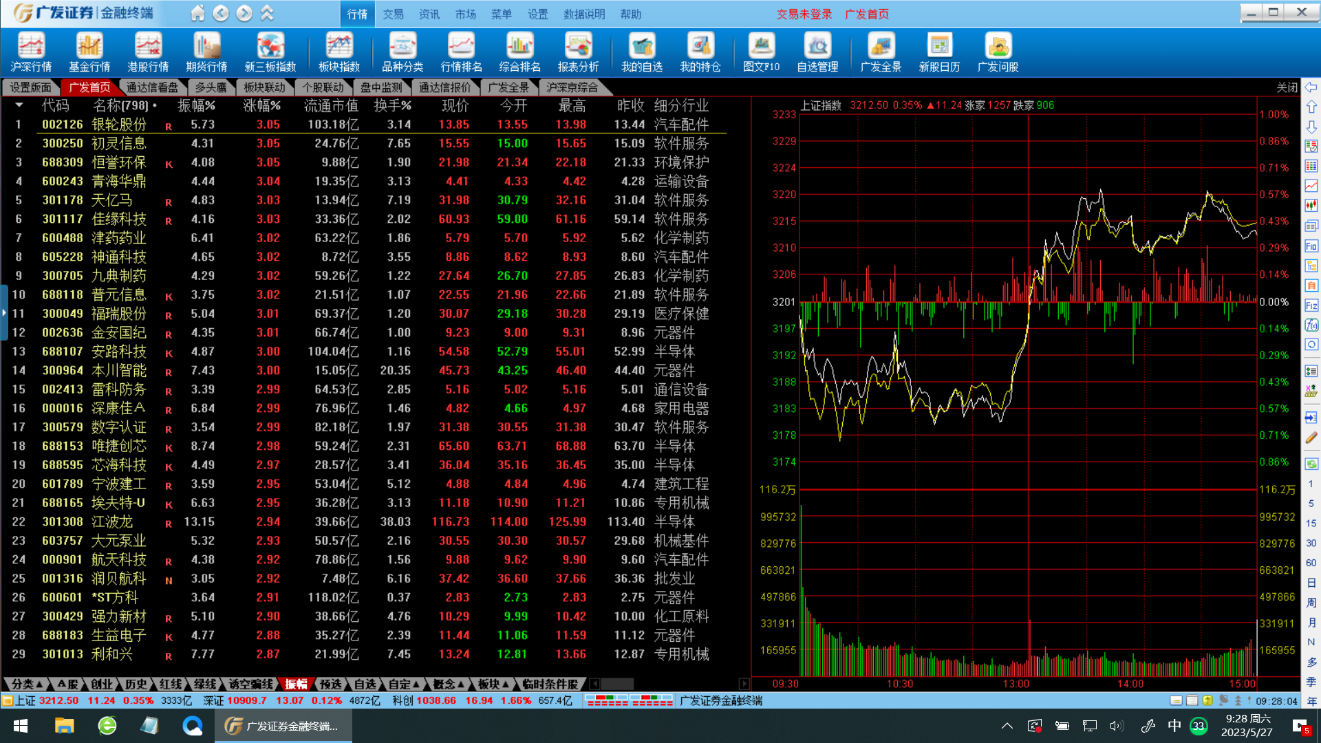The height and width of the screenshot is (743, 1321).
Task: Switch to 通达信看盘 tab
Action: (152, 87)
